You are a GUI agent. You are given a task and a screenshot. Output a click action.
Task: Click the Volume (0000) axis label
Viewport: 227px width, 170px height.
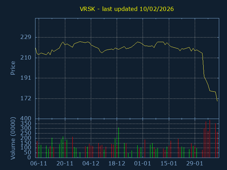13,137
